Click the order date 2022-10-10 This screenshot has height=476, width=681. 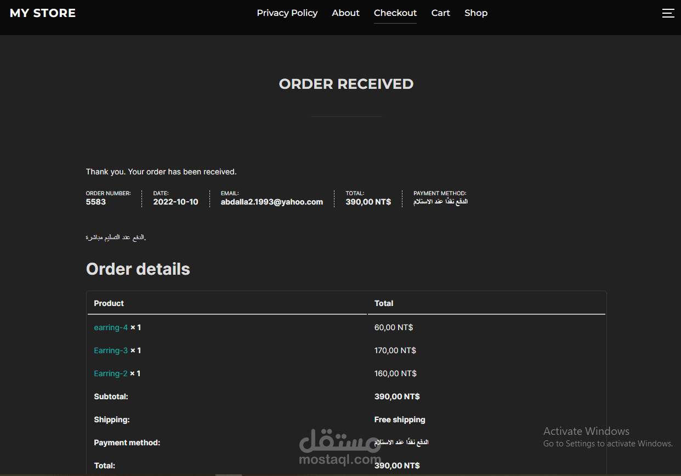point(175,202)
